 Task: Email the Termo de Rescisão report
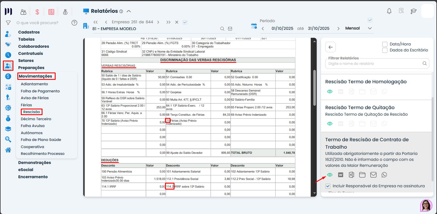[x=373, y=175]
